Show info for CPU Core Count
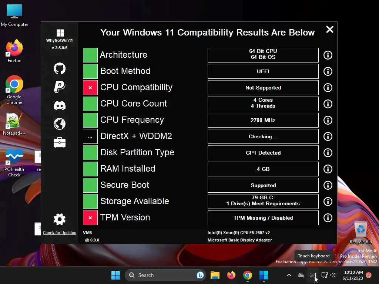Screen dimensions: 379x284 pyautogui.click(x=328, y=104)
